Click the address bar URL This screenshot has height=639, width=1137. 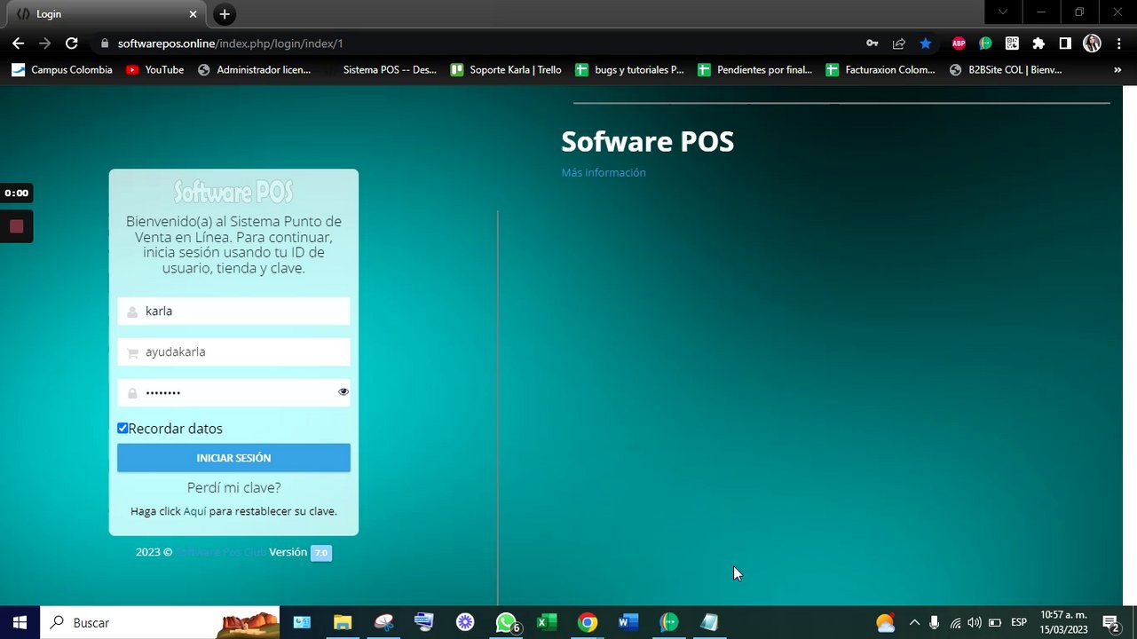pos(230,43)
